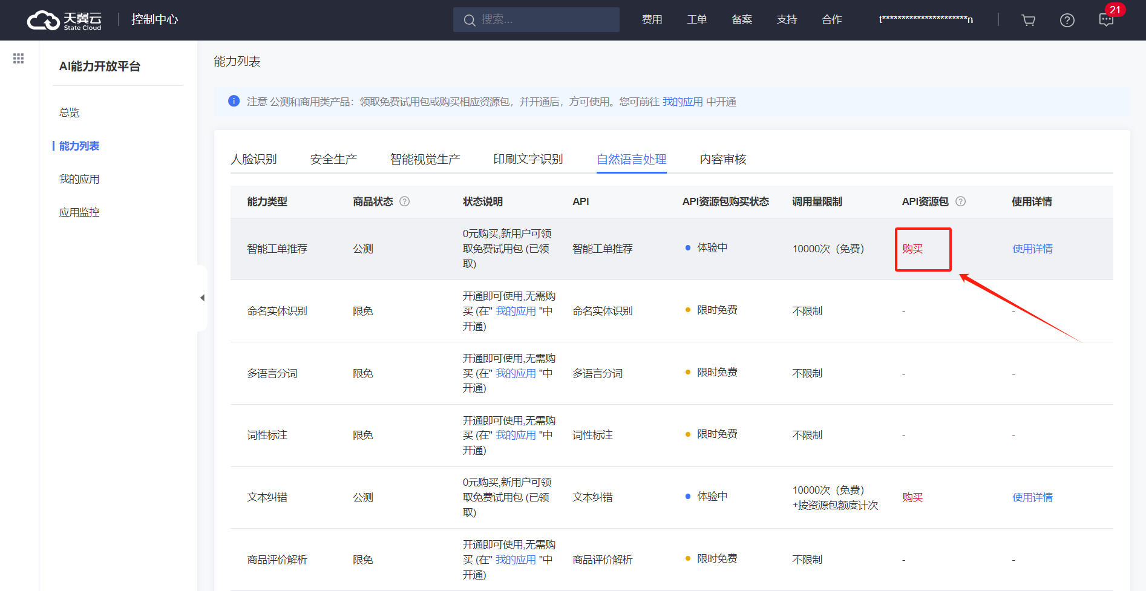1146x591 pixels.
Task: Click the 10000次 (免费) cell in 智能工单推荐 row
Action: coord(828,249)
